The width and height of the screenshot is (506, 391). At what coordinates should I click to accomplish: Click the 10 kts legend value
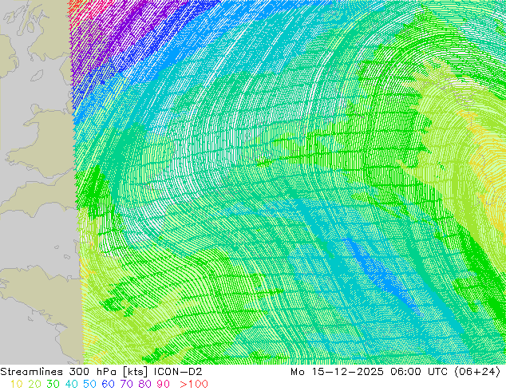click(17, 384)
